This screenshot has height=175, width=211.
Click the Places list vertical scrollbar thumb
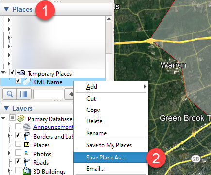109,37
